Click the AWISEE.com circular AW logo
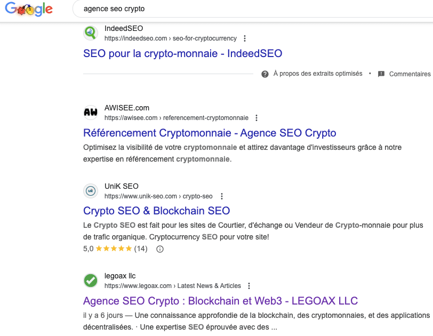433x336 pixels. coord(91,112)
